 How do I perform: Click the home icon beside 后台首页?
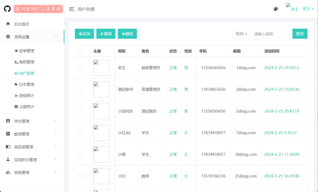click(x=8, y=24)
